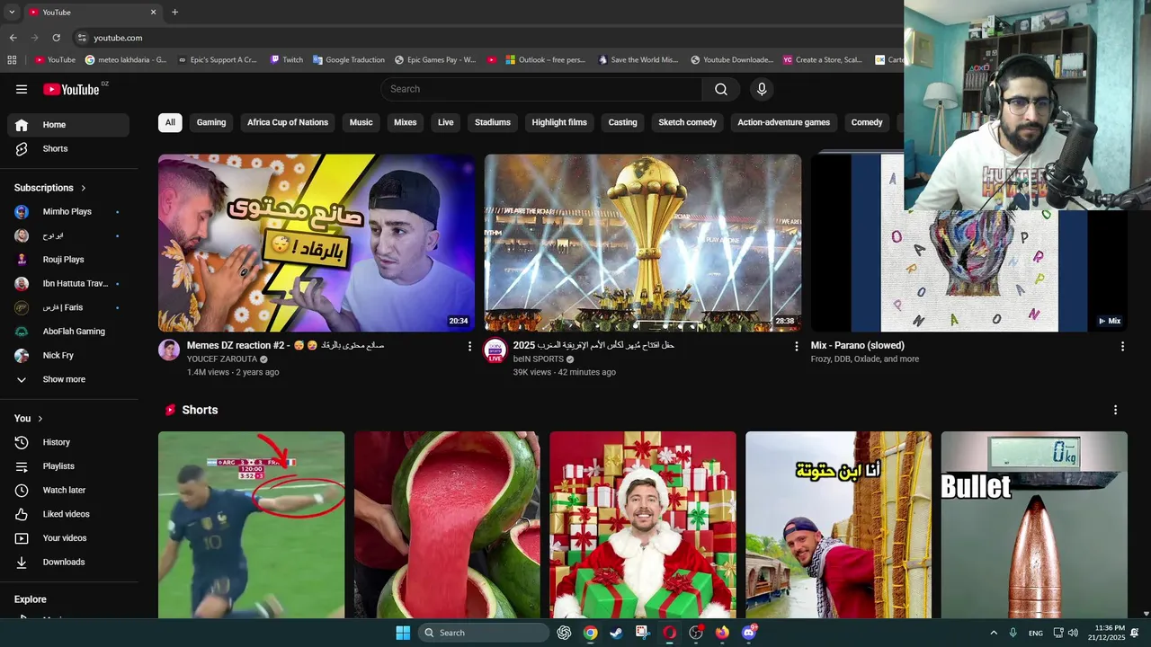Open the Santa with gifts short
Image resolution: width=1151 pixels, height=647 pixels.
(643, 525)
